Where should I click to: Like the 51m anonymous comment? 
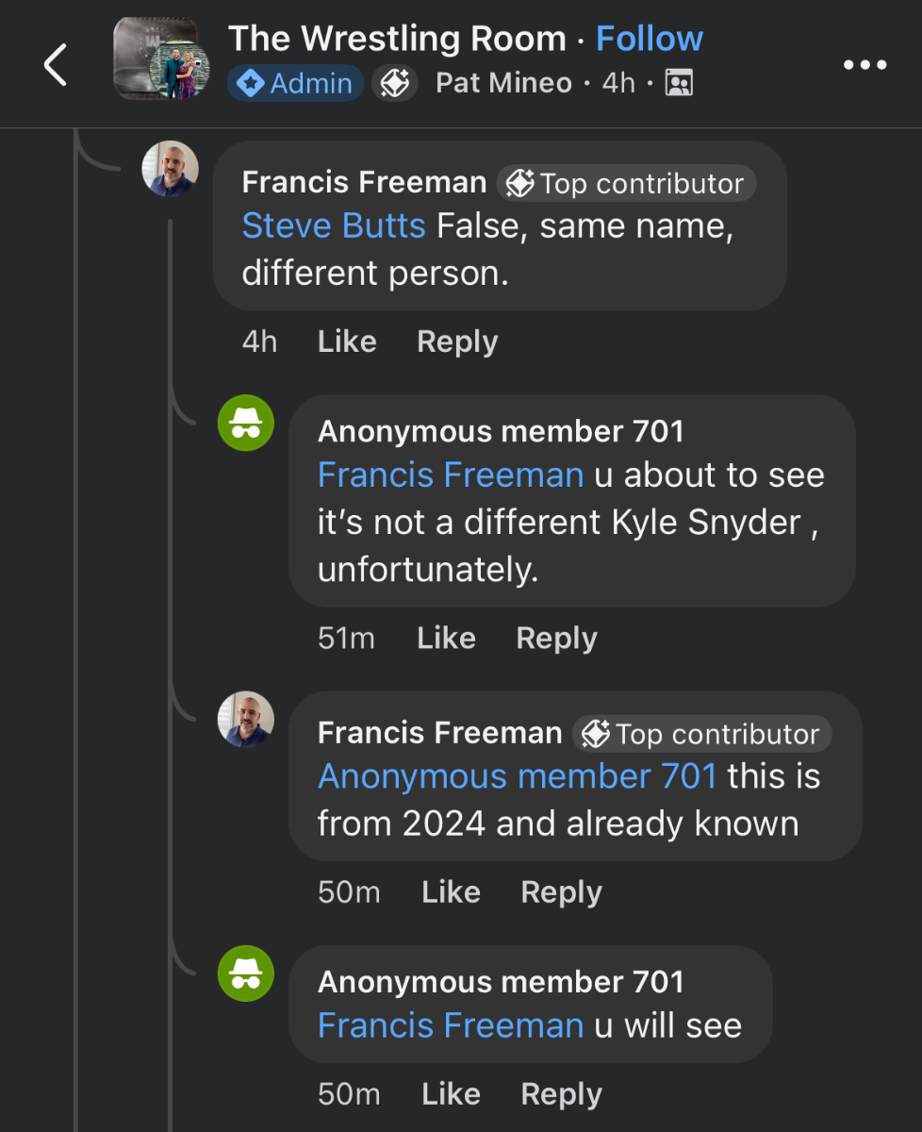coord(446,639)
